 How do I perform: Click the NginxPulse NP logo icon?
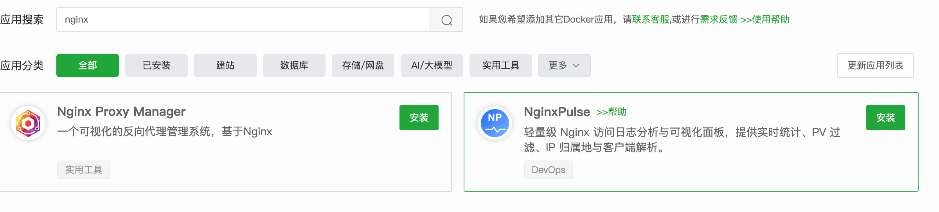(x=495, y=124)
